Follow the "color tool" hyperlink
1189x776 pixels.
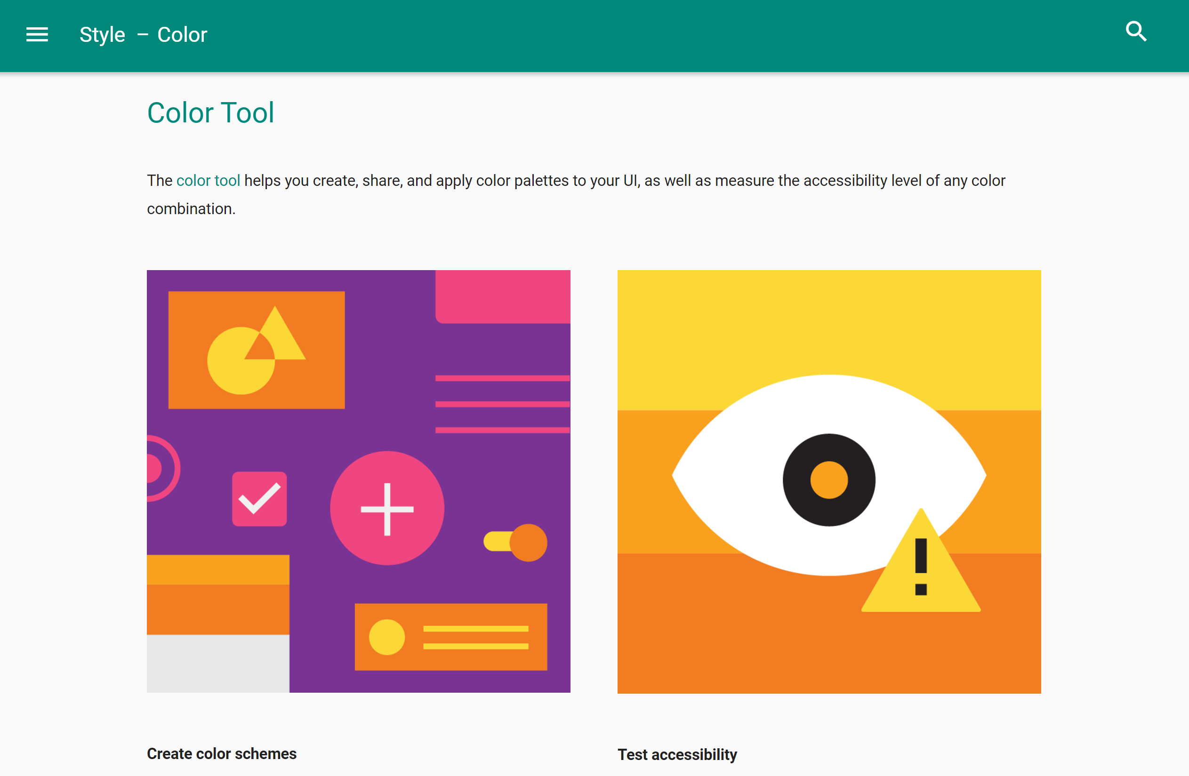[209, 180]
